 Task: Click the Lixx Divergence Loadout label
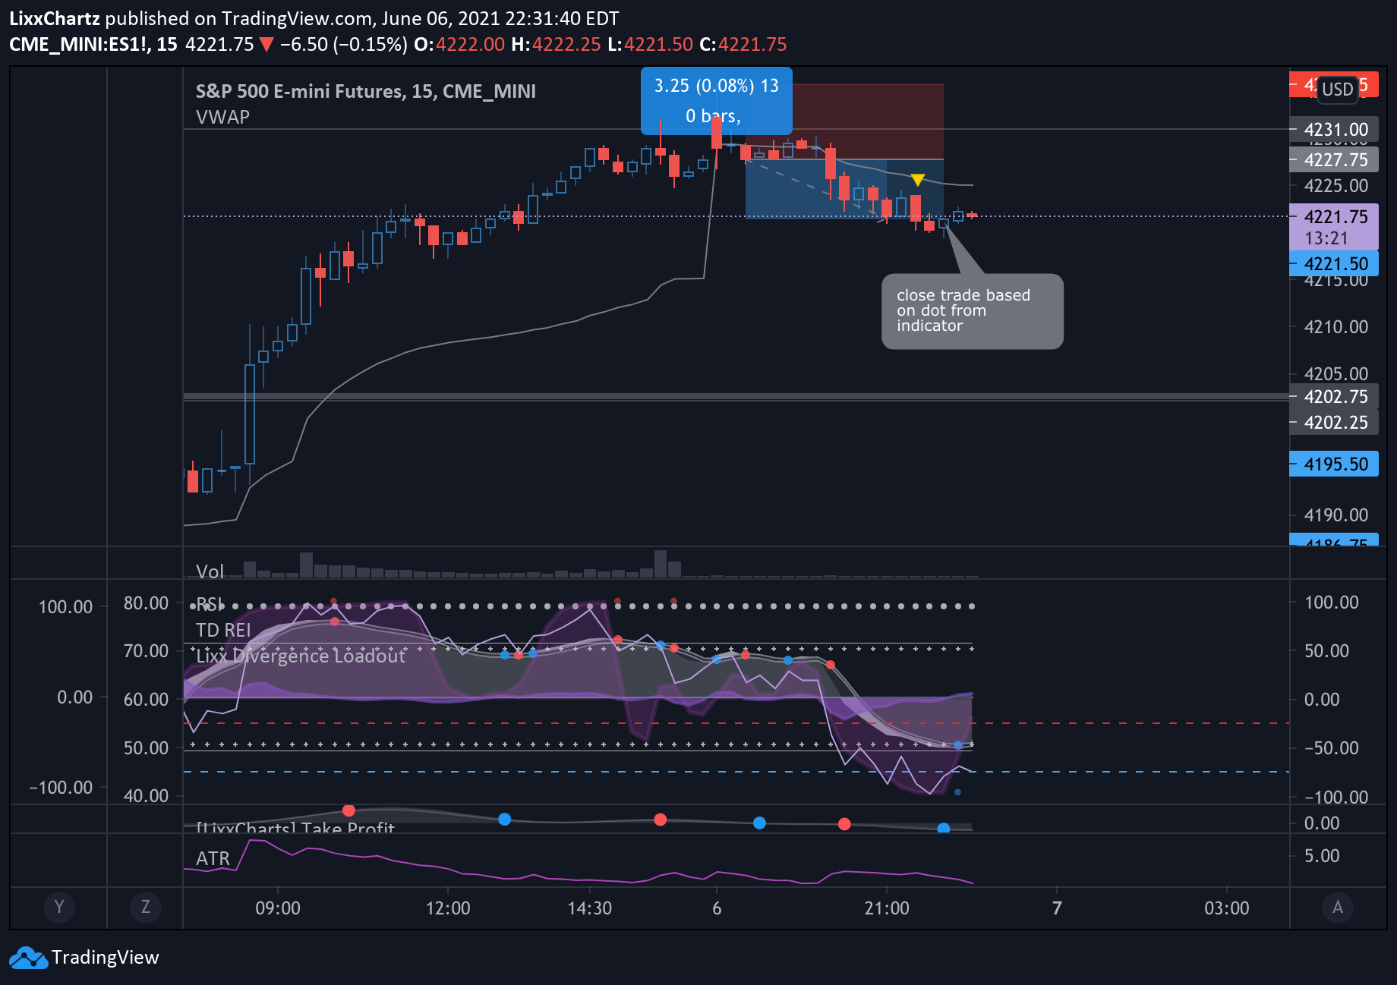[301, 656]
